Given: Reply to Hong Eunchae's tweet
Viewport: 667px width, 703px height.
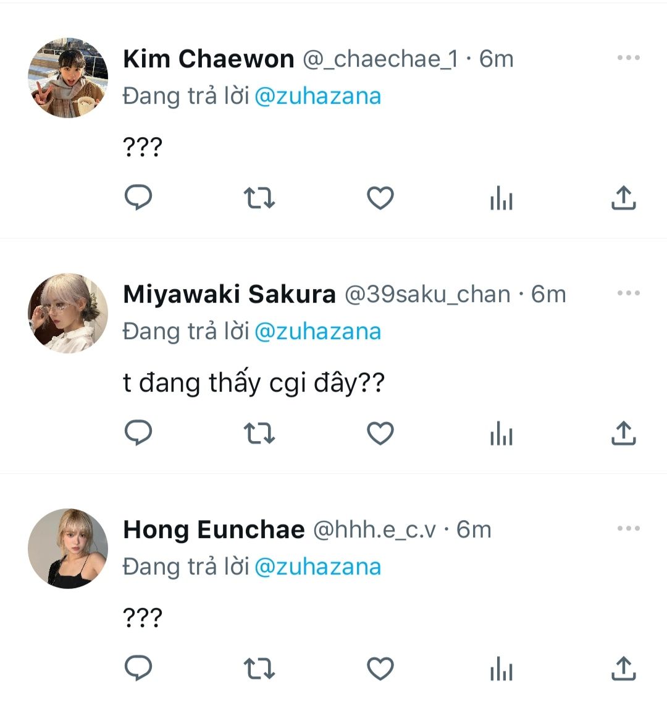Looking at the screenshot, I should pyautogui.click(x=138, y=668).
